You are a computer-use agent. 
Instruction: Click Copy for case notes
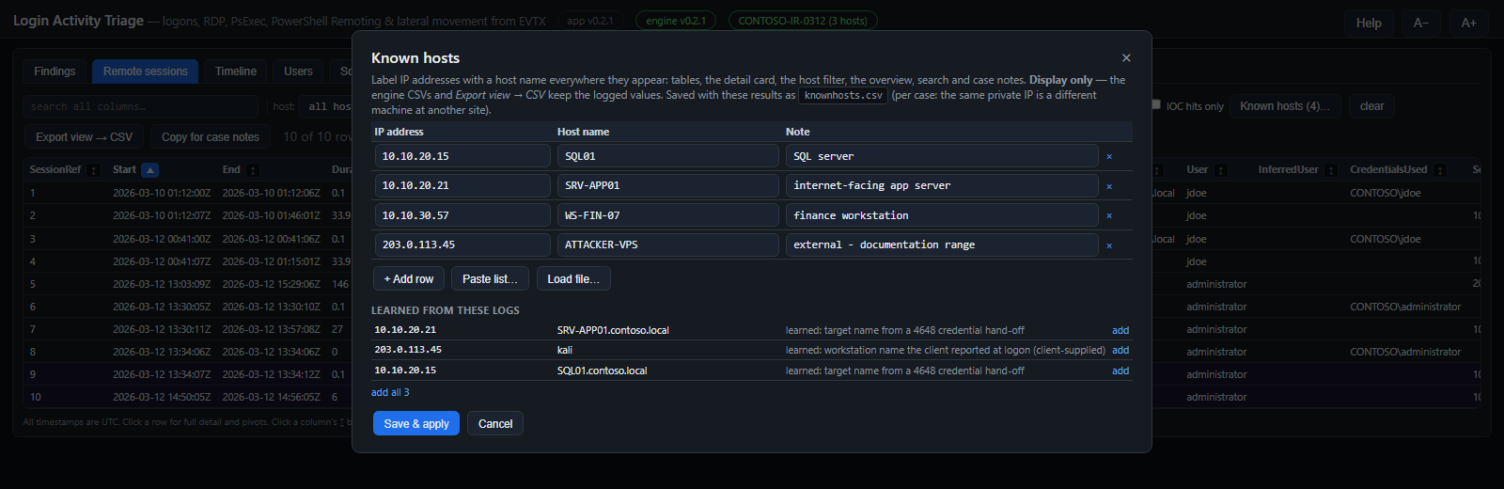211,137
